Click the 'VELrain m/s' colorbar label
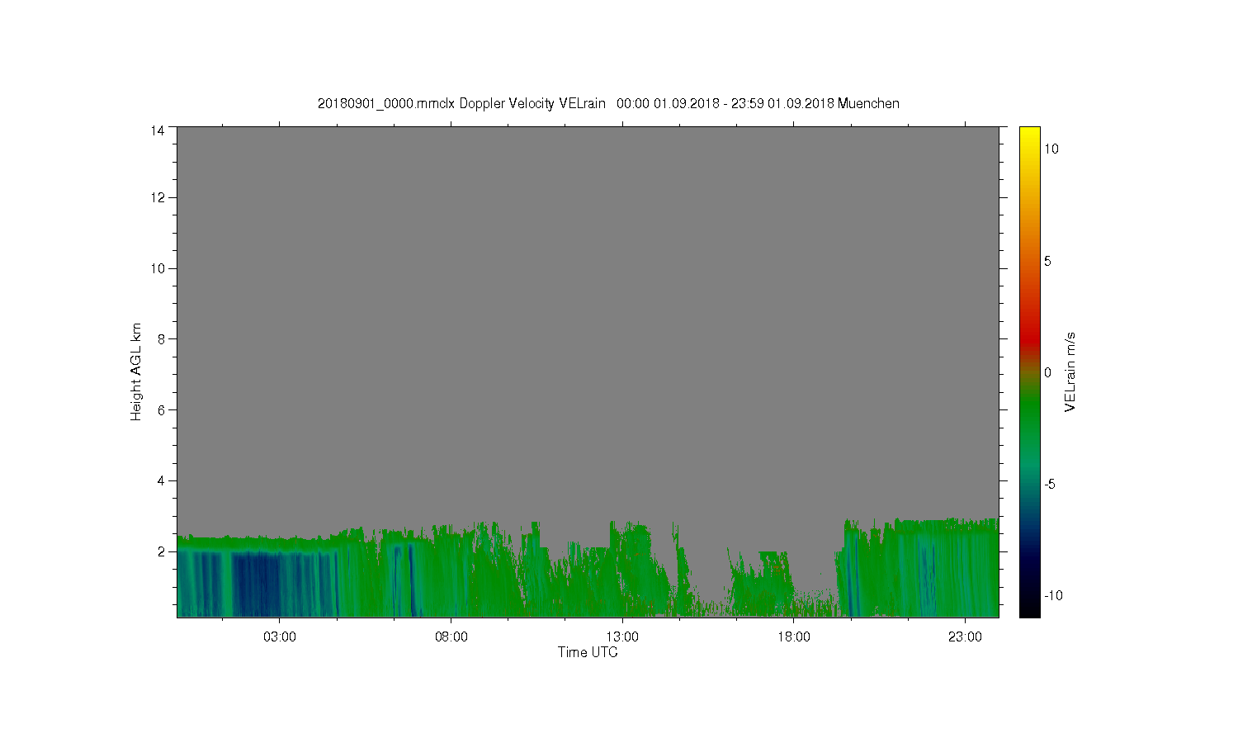The height and width of the screenshot is (743, 1238). [x=1070, y=371]
